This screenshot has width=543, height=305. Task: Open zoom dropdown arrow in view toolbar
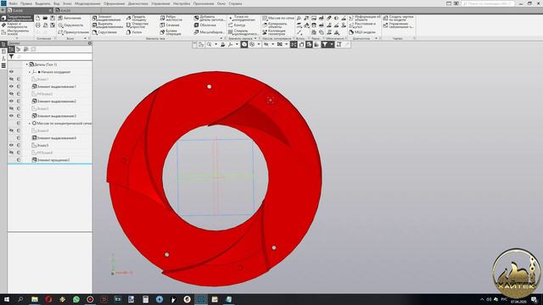click(216, 44)
